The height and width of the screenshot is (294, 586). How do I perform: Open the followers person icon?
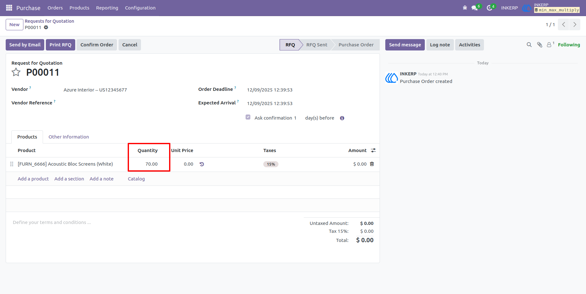(549, 45)
